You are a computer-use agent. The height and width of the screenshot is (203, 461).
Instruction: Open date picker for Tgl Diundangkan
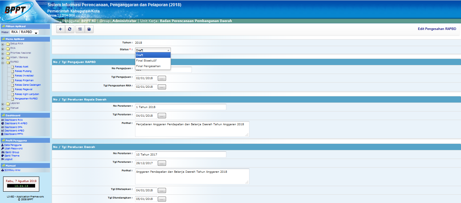pyautogui.click(x=162, y=199)
